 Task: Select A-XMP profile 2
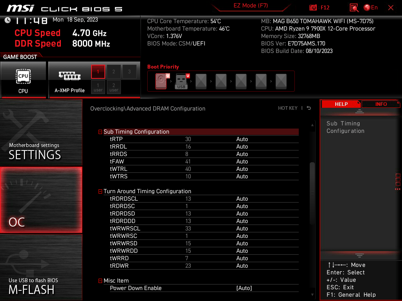[113, 72]
